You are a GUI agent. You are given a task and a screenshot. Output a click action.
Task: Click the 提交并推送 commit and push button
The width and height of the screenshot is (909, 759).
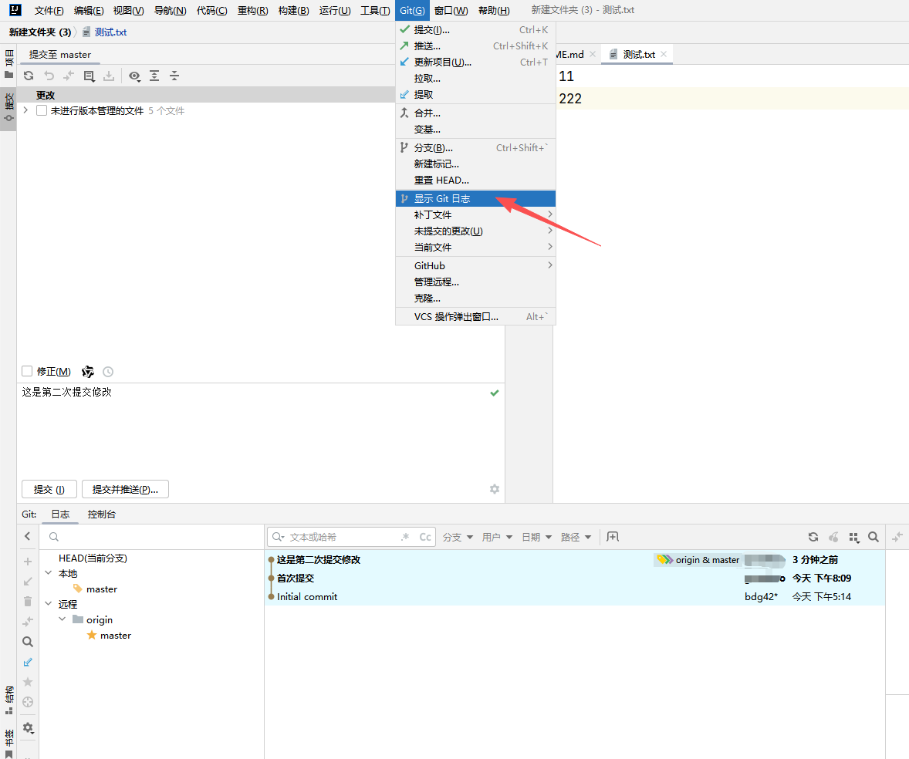click(x=125, y=490)
